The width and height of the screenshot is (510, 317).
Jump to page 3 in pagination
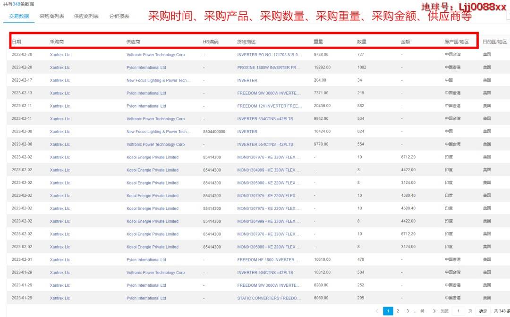click(x=408, y=311)
